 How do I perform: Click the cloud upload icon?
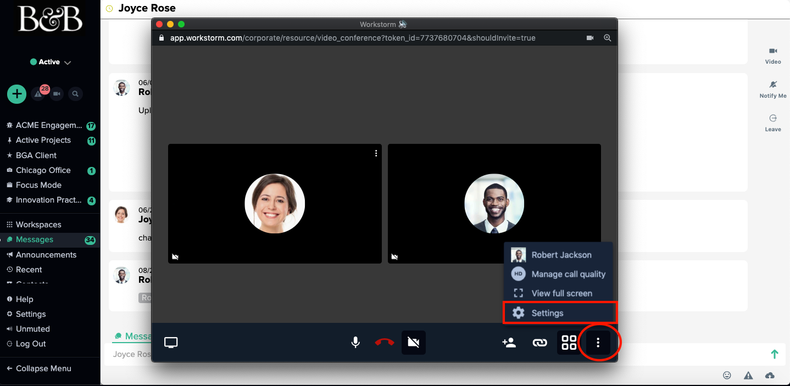770,375
